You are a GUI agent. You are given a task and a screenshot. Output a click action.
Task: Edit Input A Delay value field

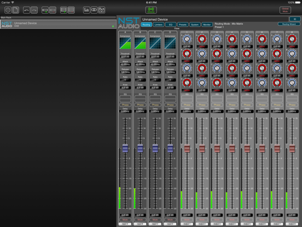point(125,111)
